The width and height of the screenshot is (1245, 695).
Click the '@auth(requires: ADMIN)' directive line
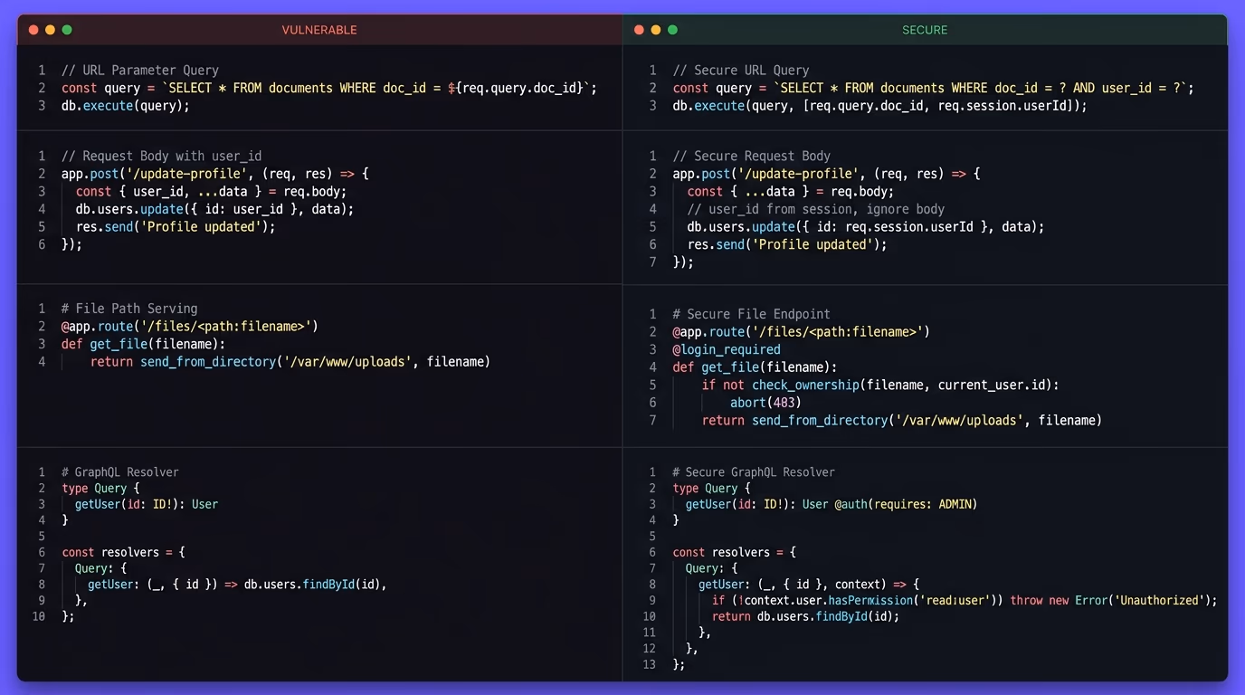tap(832, 504)
